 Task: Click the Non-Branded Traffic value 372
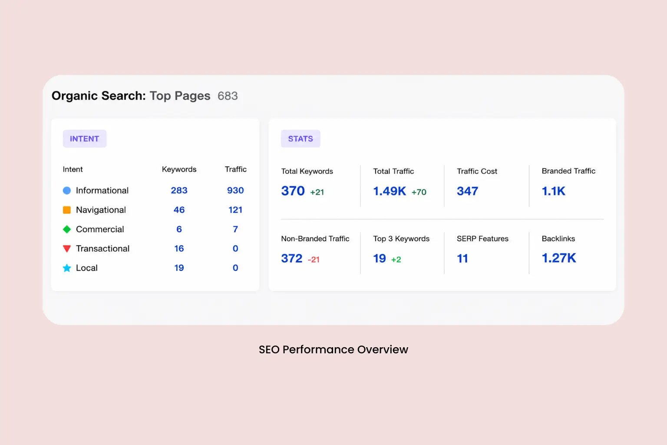pyautogui.click(x=292, y=258)
